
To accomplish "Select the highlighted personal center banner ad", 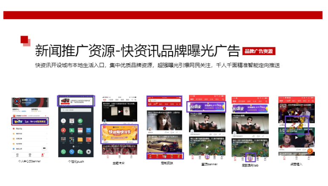I will (x=30, y=121).
